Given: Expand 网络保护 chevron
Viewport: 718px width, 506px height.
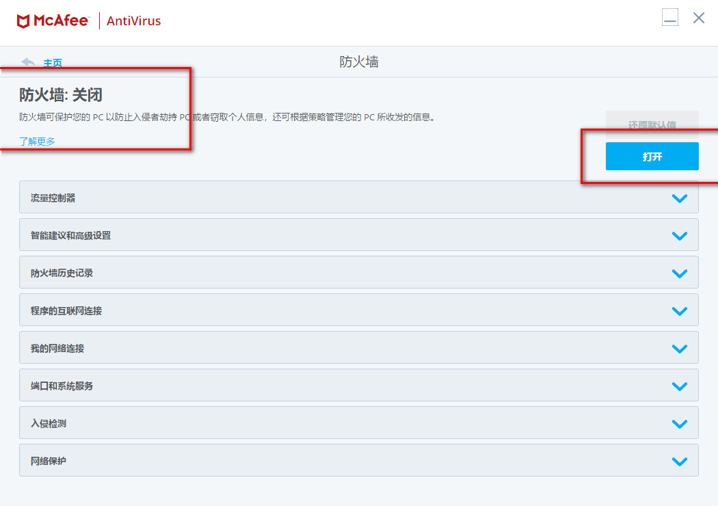Looking at the screenshot, I should coord(680,461).
